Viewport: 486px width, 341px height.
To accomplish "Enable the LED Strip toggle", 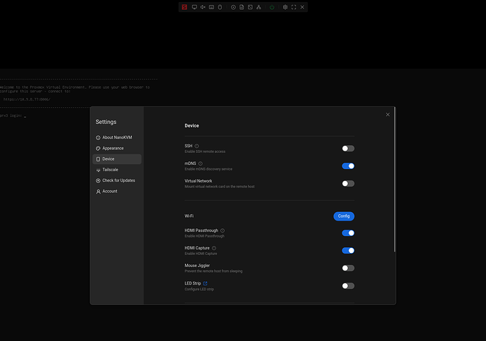I will point(348,286).
